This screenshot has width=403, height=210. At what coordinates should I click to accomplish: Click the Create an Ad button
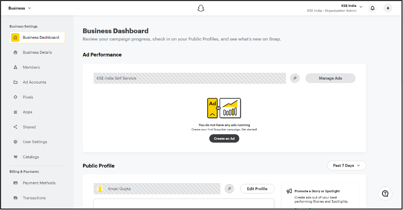pos(224,138)
